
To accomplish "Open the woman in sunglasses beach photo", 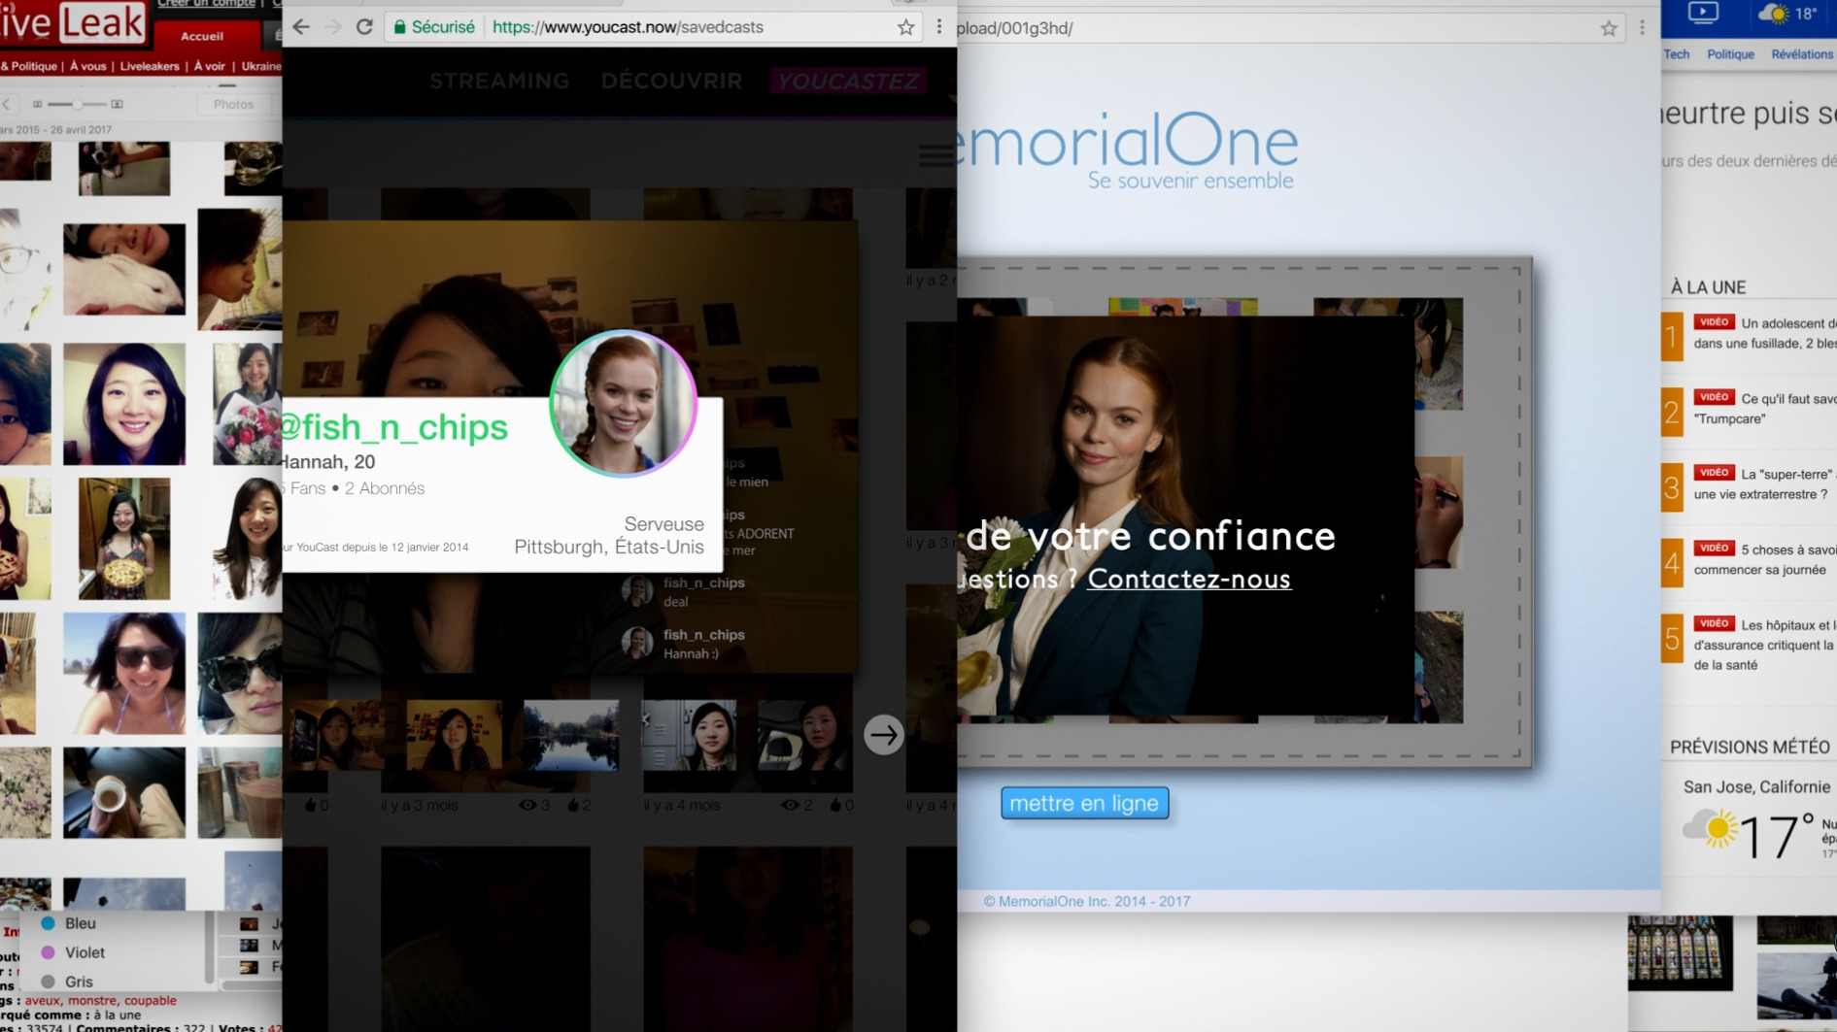I will click(124, 673).
